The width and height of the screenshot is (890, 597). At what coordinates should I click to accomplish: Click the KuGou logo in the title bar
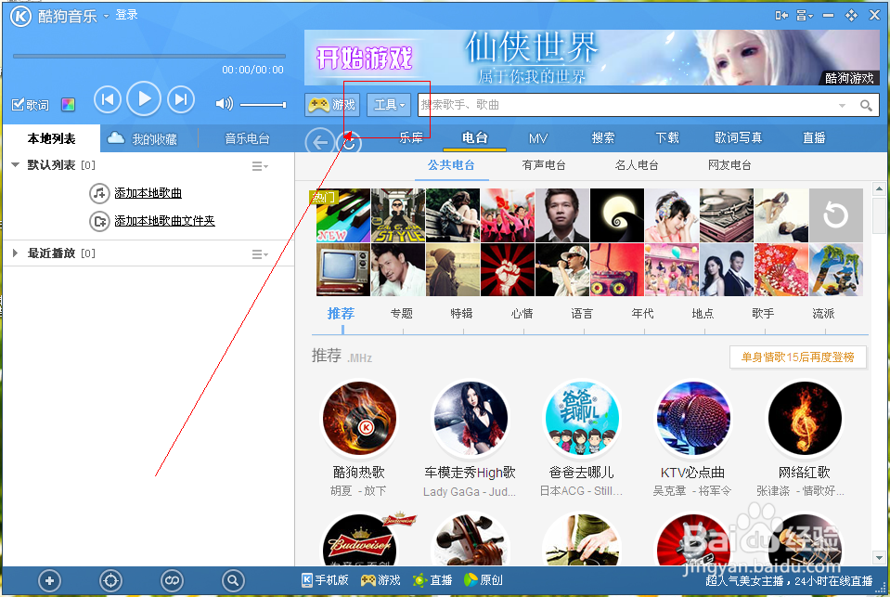tap(19, 15)
